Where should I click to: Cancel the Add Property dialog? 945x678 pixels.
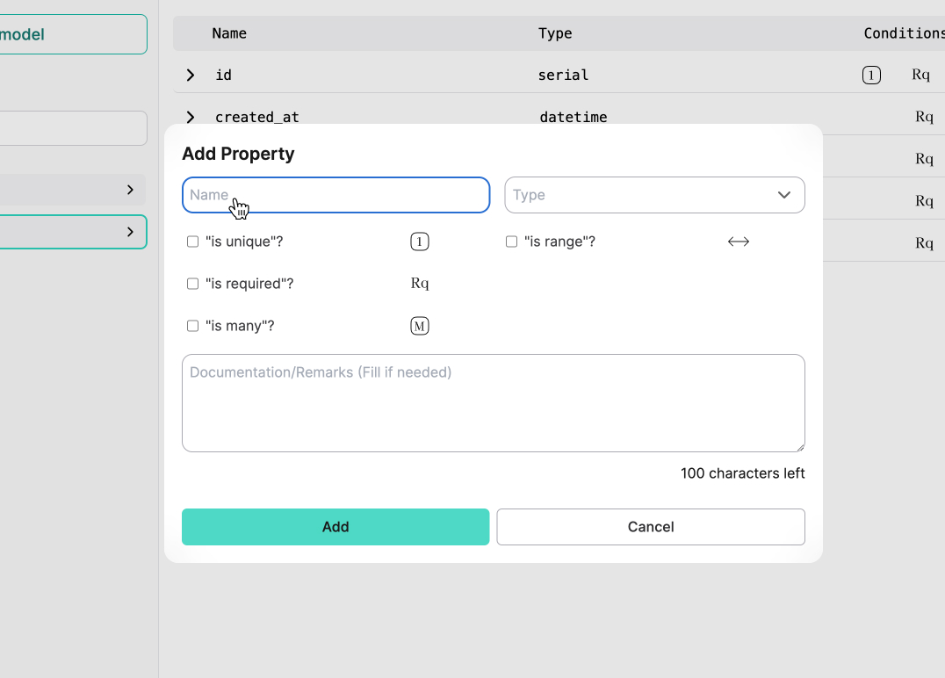651,527
